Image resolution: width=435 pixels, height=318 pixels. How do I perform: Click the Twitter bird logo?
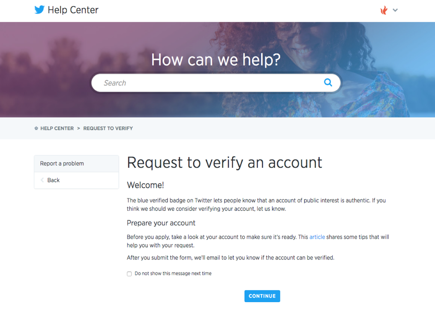[39, 10]
